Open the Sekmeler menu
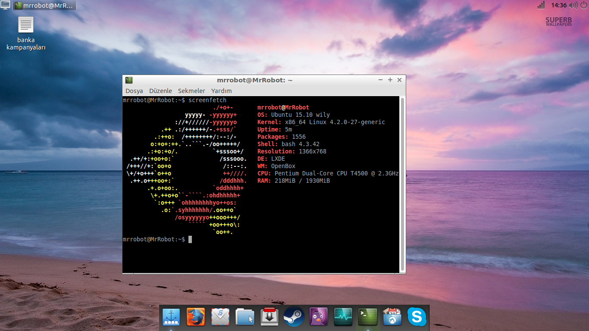 pyautogui.click(x=191, y=91)
